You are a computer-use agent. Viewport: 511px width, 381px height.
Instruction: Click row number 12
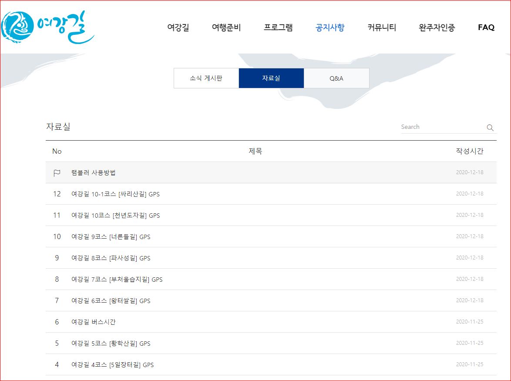(57, 194)
